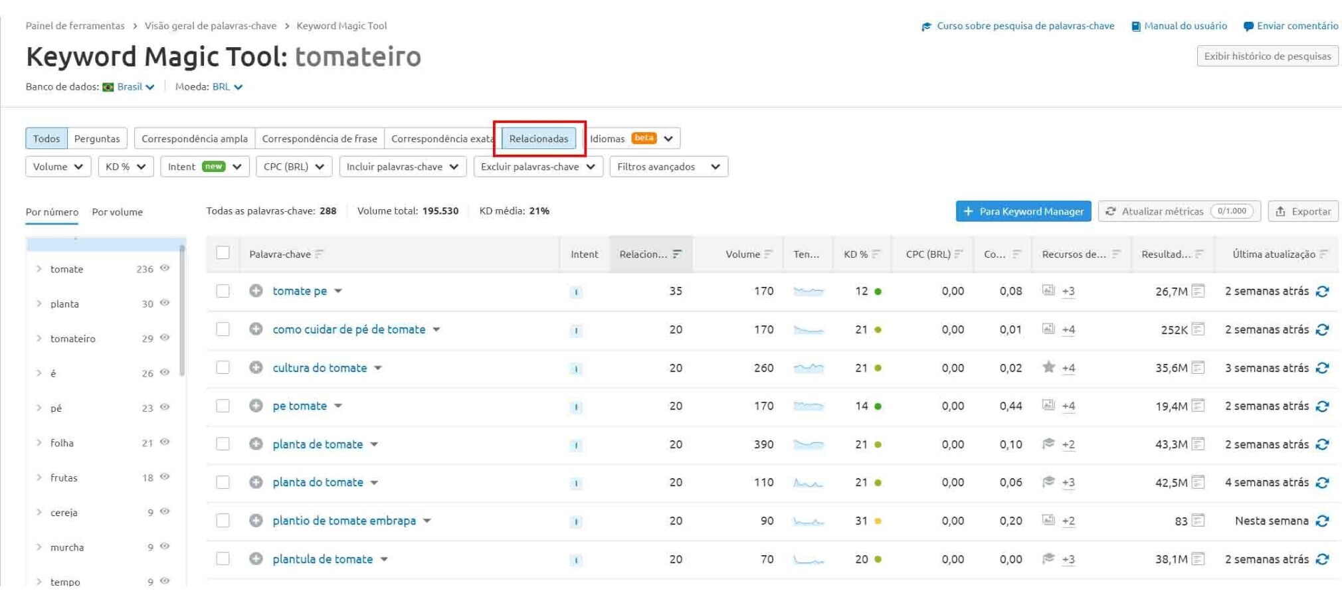1342x603 pixels.
Task: Open 'plantula de tomate' keyword link
Action: coord(322,559)
